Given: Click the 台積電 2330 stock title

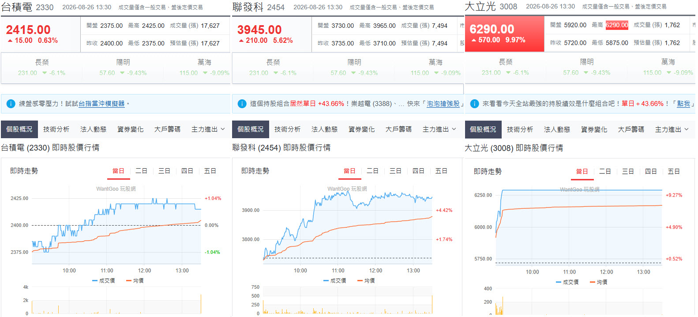Looking at the screenshot, I should (x=27, y=7).
